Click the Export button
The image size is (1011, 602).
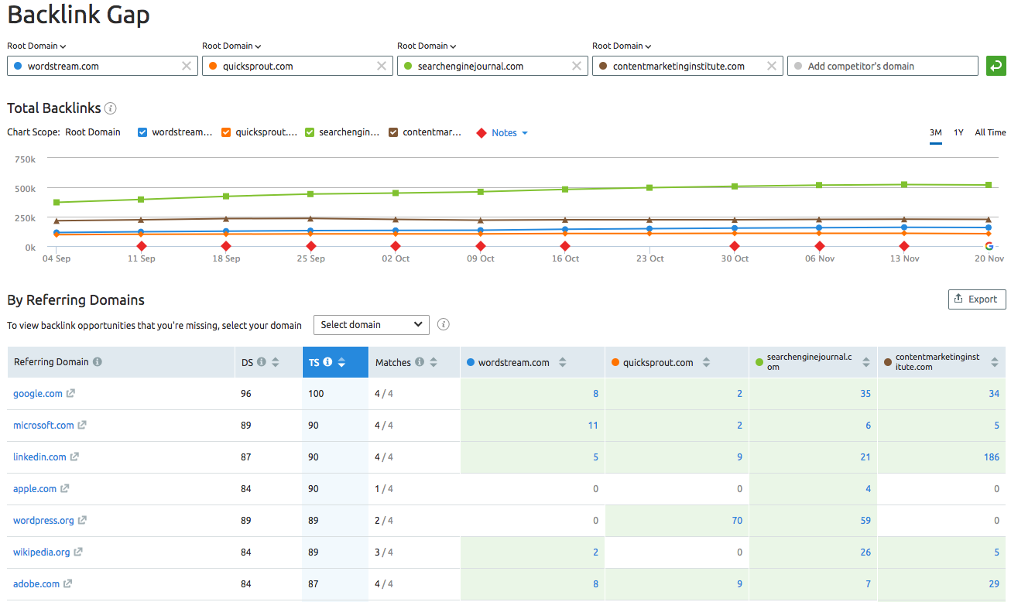pos(977,299)
